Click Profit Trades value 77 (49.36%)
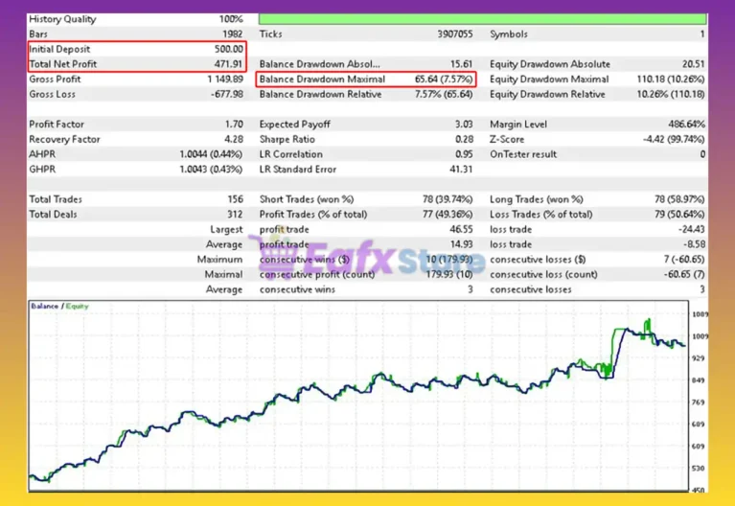The image size is (735, 506). pyautogui.click(x=448, y=215)
